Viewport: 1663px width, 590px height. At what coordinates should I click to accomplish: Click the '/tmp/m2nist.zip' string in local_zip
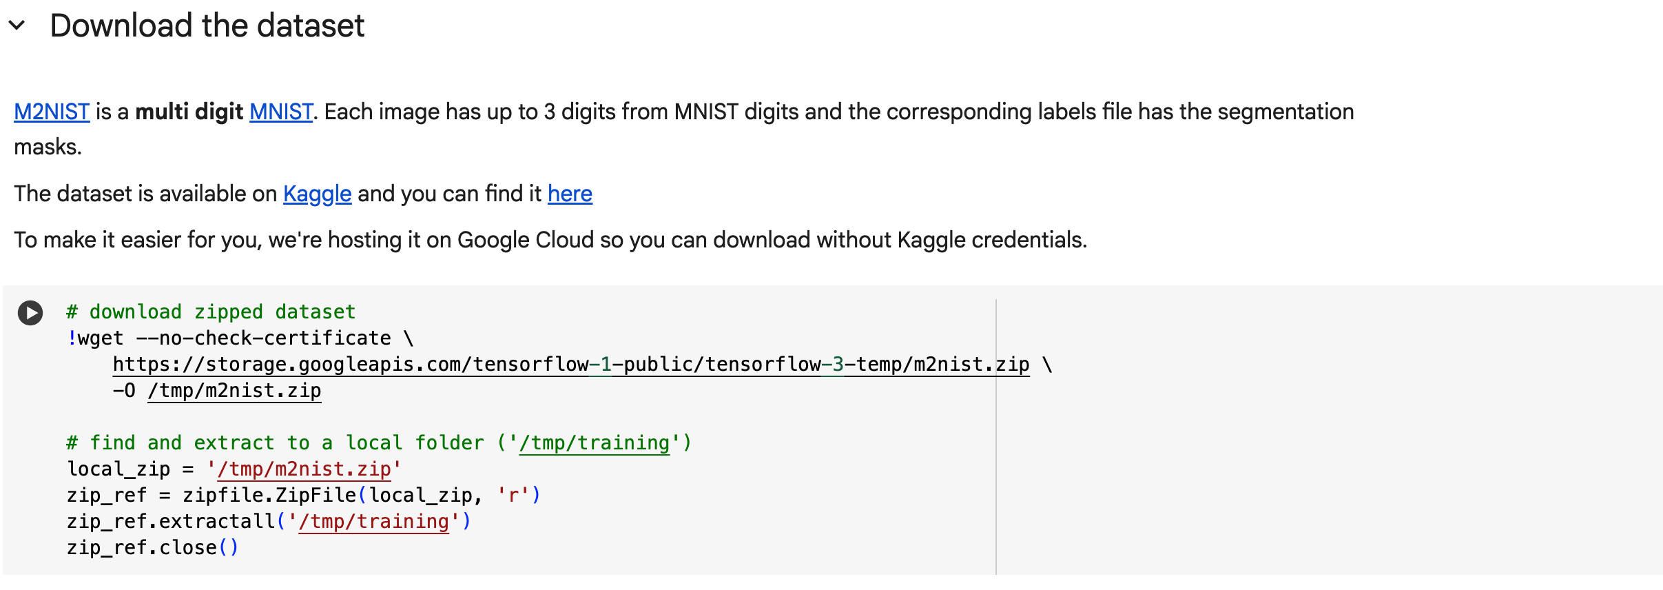[304, 469]
